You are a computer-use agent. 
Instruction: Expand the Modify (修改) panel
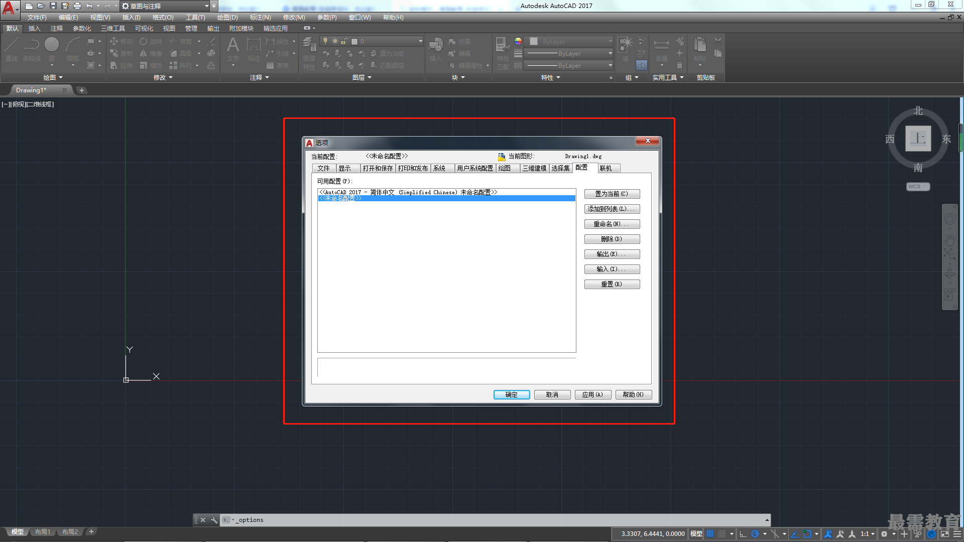pos(163,77)
